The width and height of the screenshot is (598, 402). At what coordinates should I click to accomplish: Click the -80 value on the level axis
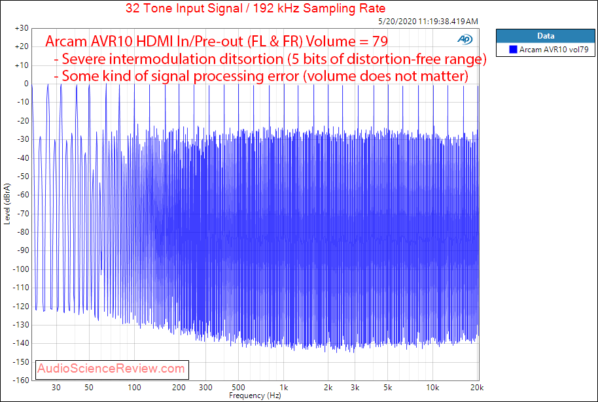pyautogui.click(x=23, y=232)
